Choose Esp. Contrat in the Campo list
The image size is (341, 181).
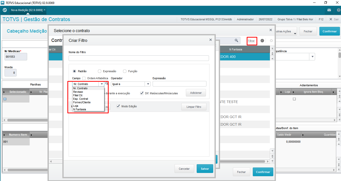click(88, 99)
